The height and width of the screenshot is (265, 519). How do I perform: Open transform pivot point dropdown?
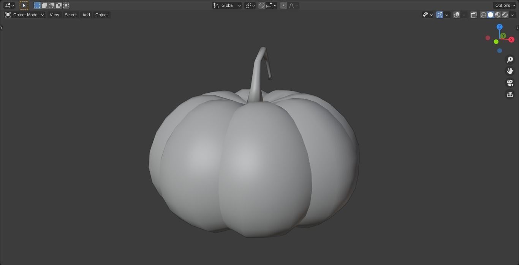point(250,5)
